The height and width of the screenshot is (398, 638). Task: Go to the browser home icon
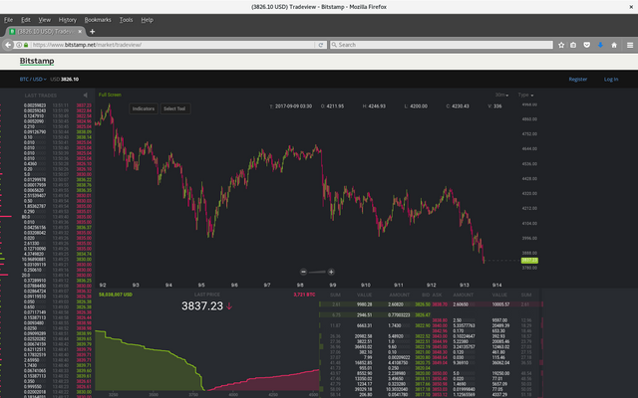click(614, 45)
